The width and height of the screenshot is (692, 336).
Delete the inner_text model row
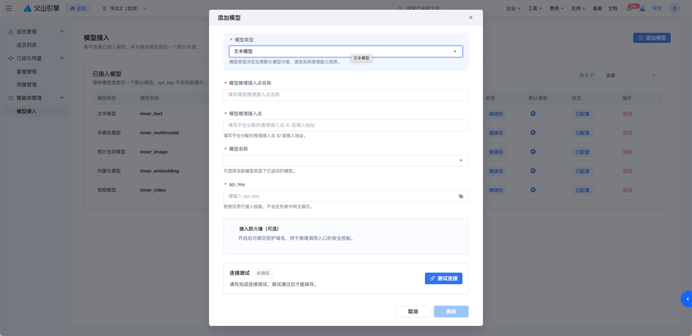(x=627, y=114)
